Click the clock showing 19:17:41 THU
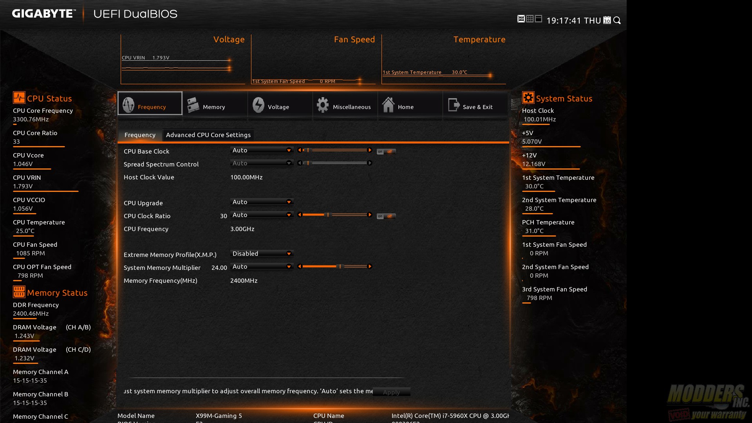 pos(573,20)
